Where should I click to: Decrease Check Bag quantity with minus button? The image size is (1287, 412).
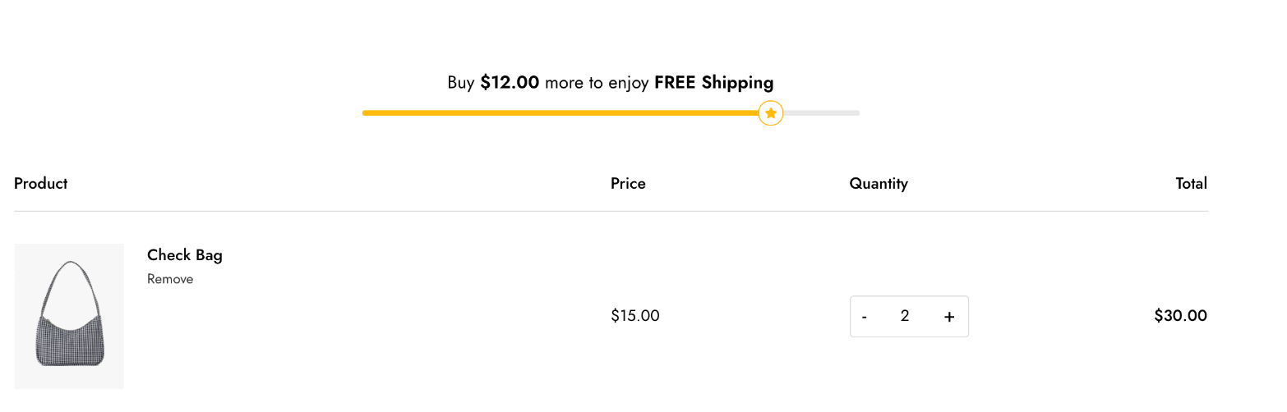(865, 317)
